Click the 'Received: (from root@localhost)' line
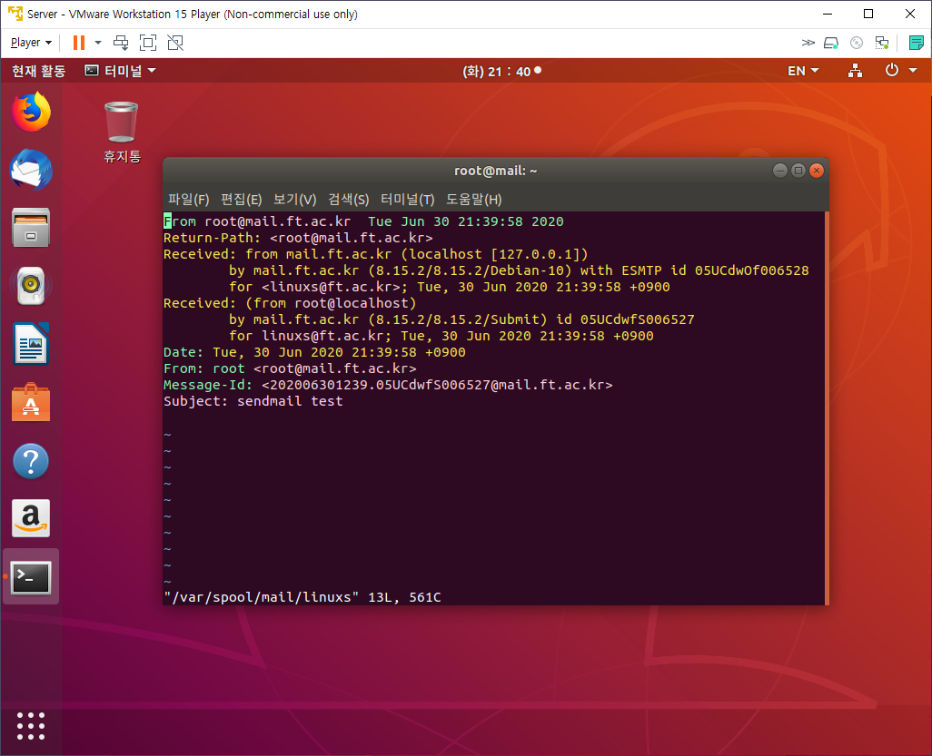The height and width of the screenshot is (756, 932). [x=290, y=303]
